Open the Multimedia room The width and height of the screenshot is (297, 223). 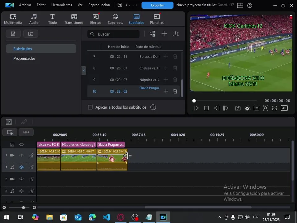coord(13,19)
